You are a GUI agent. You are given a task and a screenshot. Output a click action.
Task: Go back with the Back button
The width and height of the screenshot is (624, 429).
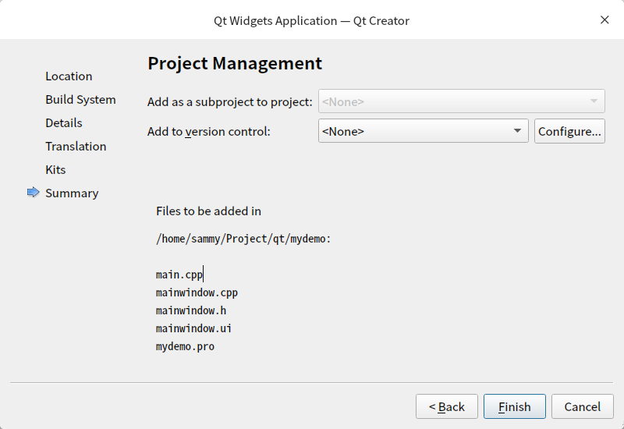[446, 406]
